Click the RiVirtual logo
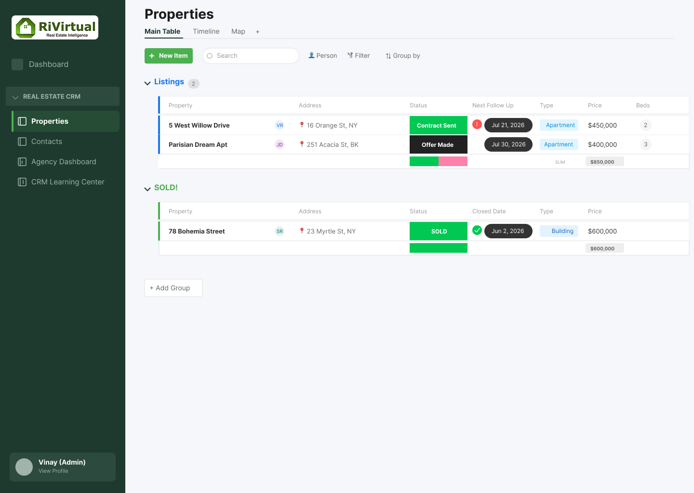The width and height of the screenshot is (694, 493). pos(55,27)
